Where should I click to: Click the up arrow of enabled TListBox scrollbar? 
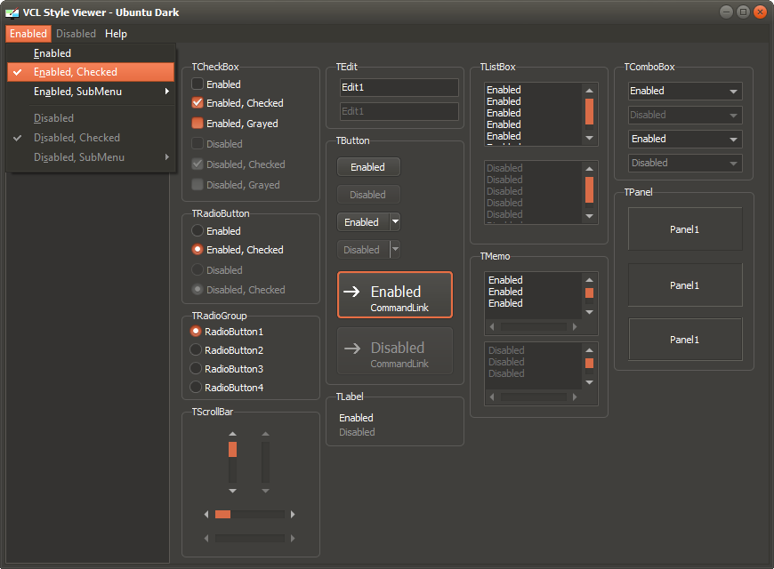[x=589, y=91]
